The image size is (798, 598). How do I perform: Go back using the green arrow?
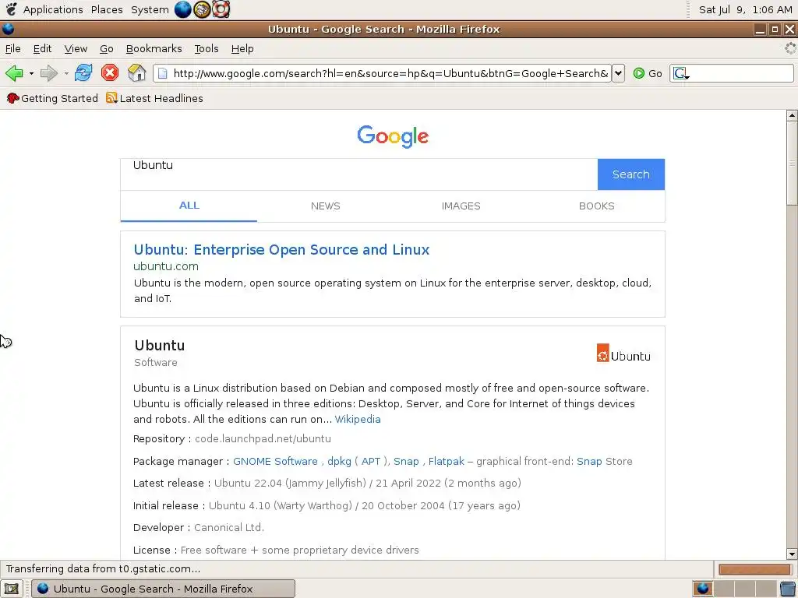(14, 73)
